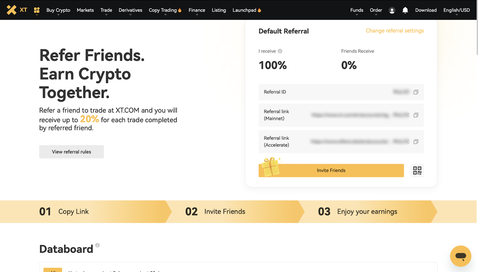The height and width of the screenshot is (272, 478).
Task: Open the notifications bell
Action: (405, 10)
